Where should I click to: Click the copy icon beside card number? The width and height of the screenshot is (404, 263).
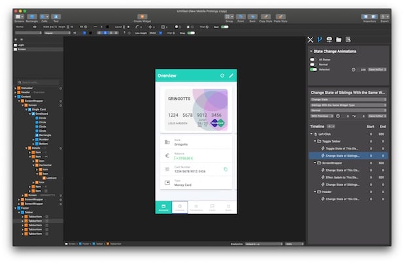click(x=226, y=169)
